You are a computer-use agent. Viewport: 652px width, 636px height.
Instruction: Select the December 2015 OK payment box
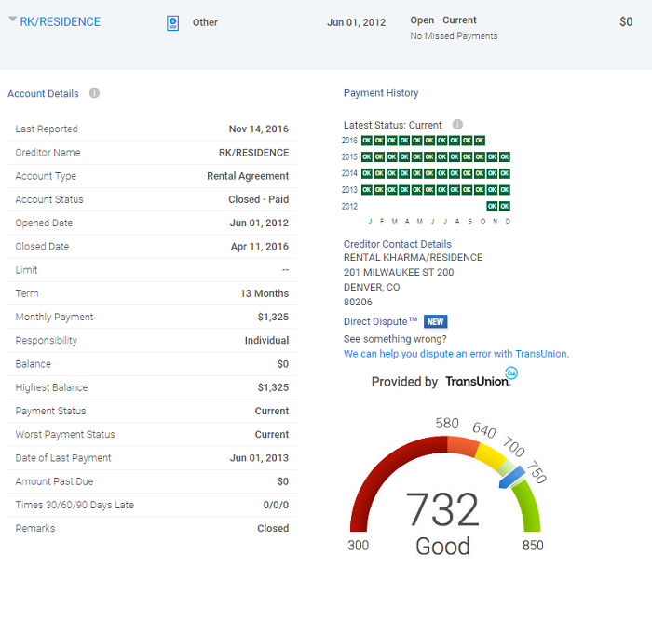(x=505, y=157)
